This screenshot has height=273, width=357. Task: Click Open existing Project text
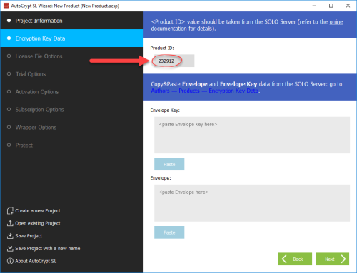38,223
